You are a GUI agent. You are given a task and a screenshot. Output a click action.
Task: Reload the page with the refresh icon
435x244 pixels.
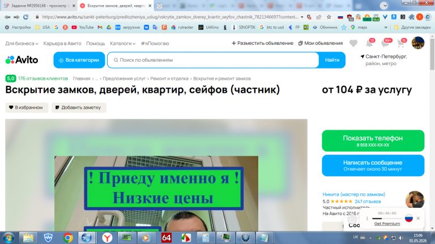[x=25, y=17]
